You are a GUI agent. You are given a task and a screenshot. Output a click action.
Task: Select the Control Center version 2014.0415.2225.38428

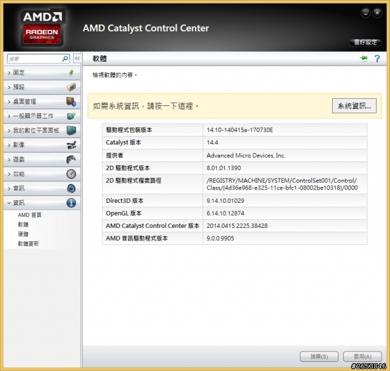coord(237,226)
